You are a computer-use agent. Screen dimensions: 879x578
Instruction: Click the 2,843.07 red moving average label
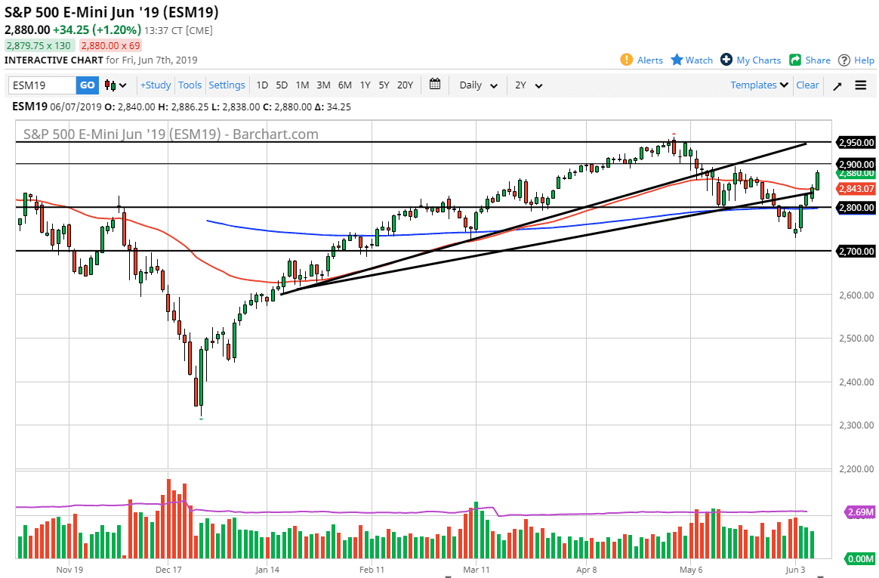pos(856,189)
